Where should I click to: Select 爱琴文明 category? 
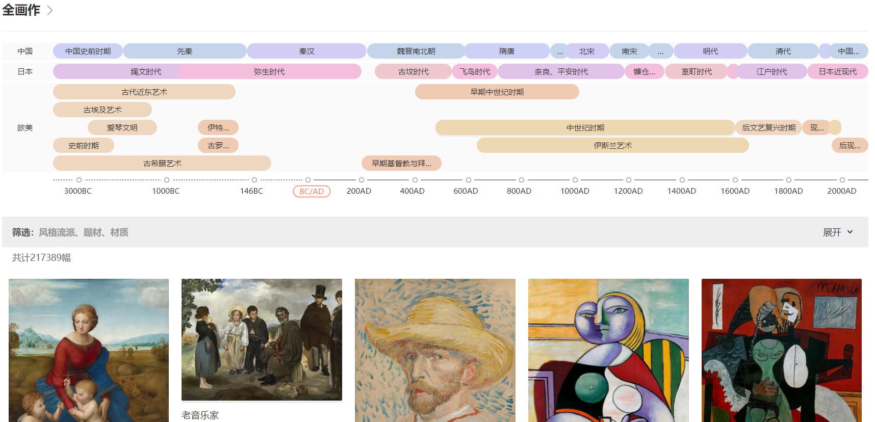pos(122,127)
